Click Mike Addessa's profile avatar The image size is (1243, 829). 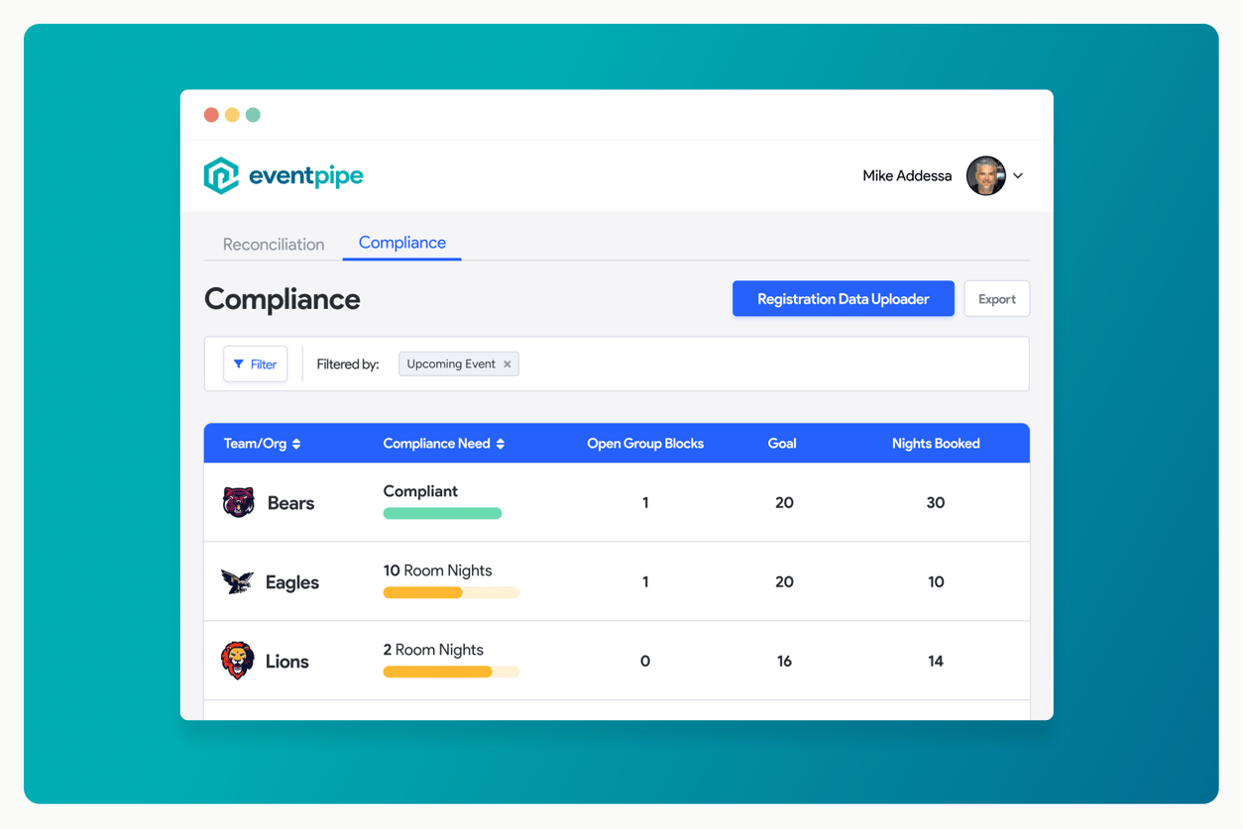point(985,175)
